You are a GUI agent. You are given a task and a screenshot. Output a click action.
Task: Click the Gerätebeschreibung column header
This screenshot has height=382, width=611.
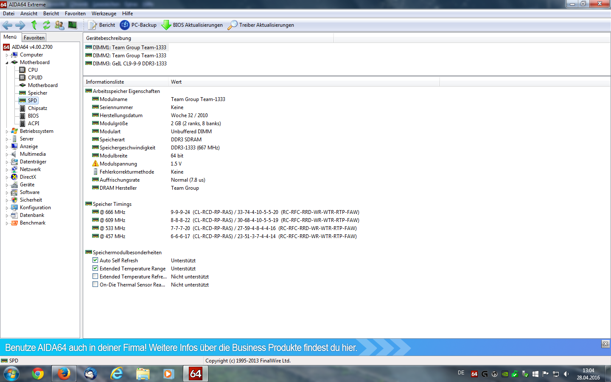208,38
